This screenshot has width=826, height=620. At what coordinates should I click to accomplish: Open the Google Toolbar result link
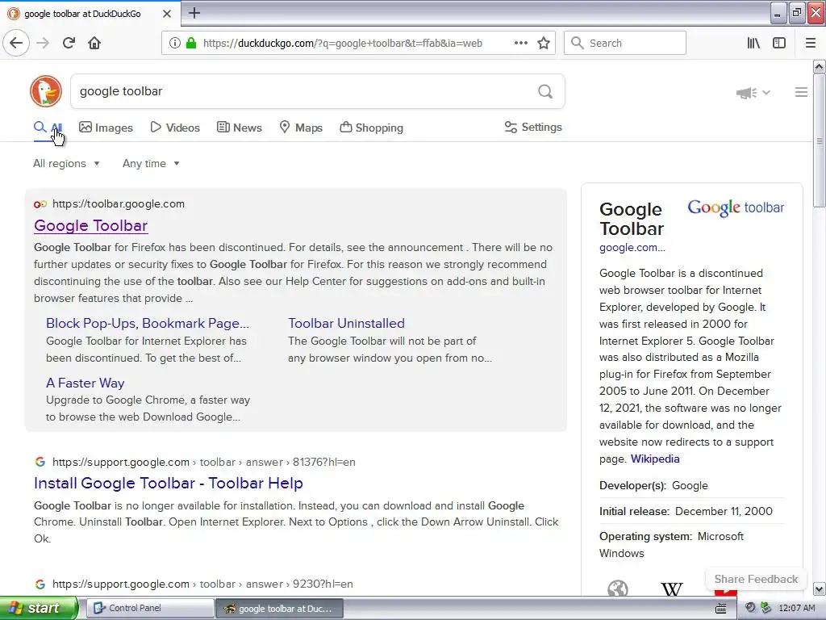click(x=90, y=226)
